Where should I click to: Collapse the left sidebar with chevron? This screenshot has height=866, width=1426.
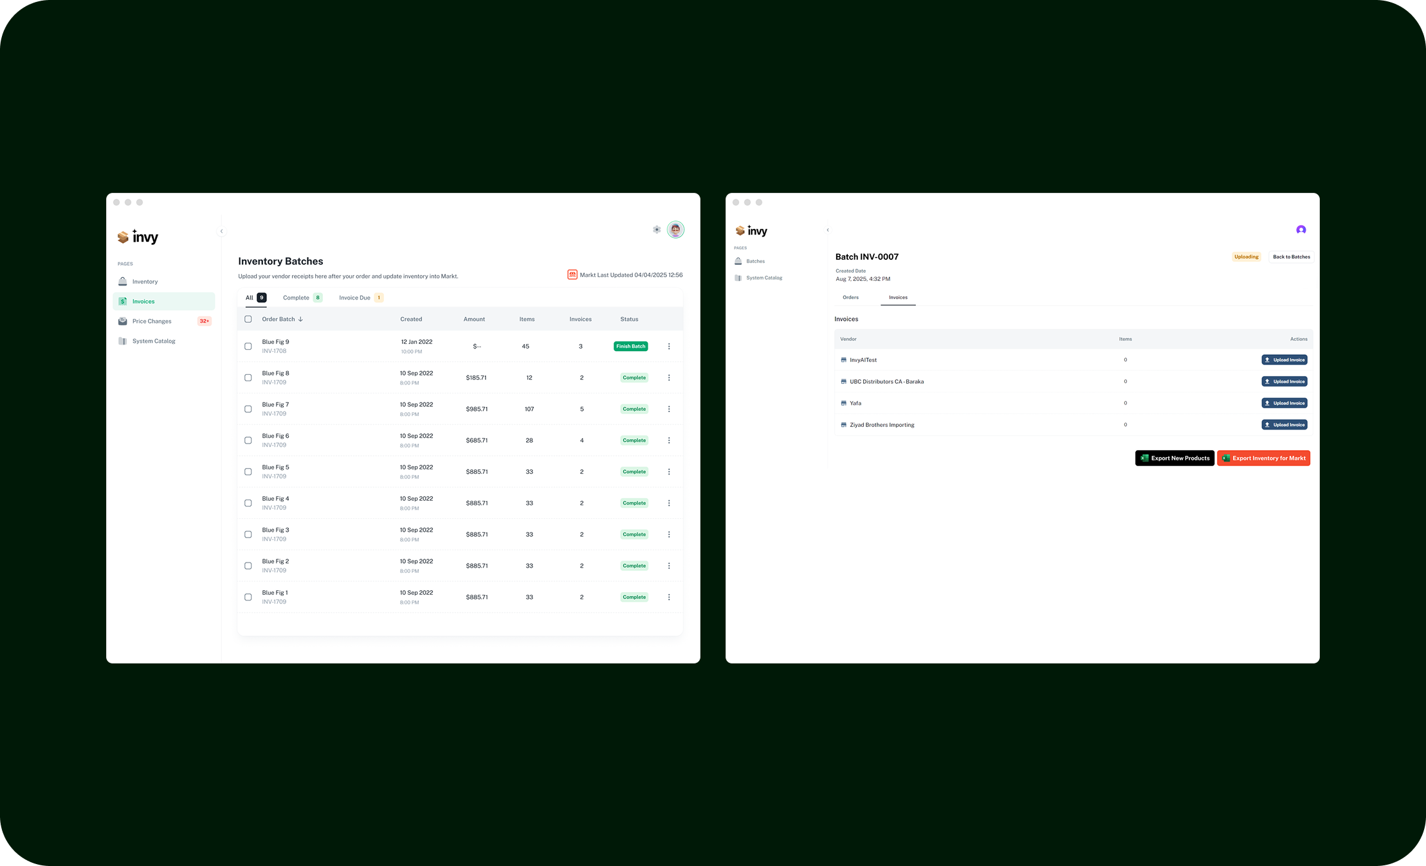(221, 231)
